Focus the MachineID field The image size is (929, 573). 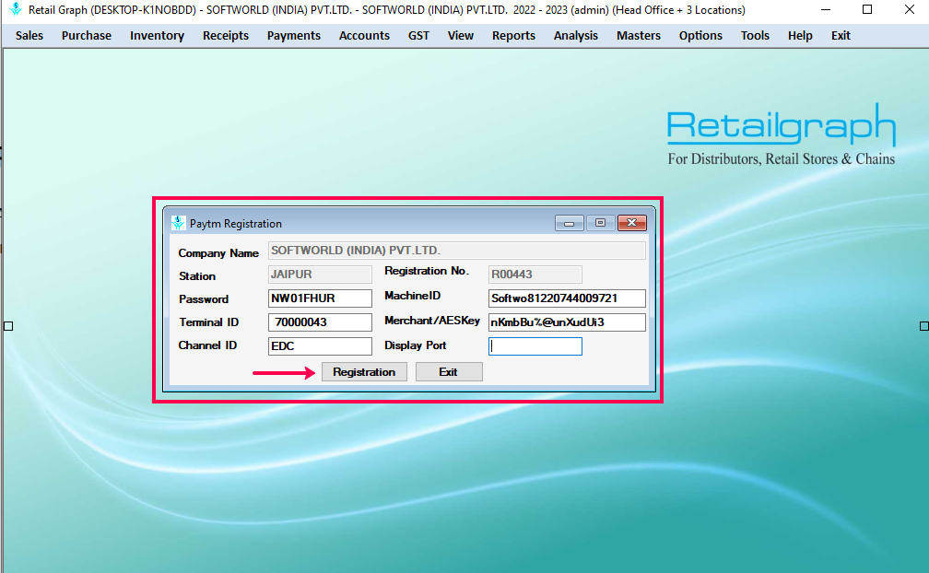[567, 298]
